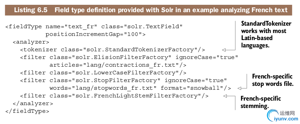Click the positionIncrementGap="100" attribute

click(x=93, y=35)
